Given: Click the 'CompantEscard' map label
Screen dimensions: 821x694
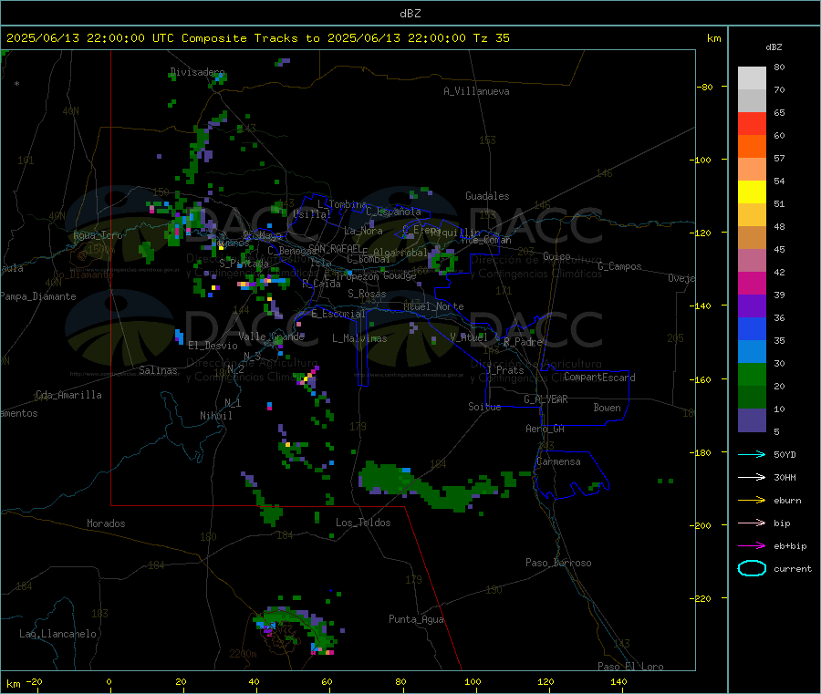Looking at the screenshot, I should [x=599, y=377].
